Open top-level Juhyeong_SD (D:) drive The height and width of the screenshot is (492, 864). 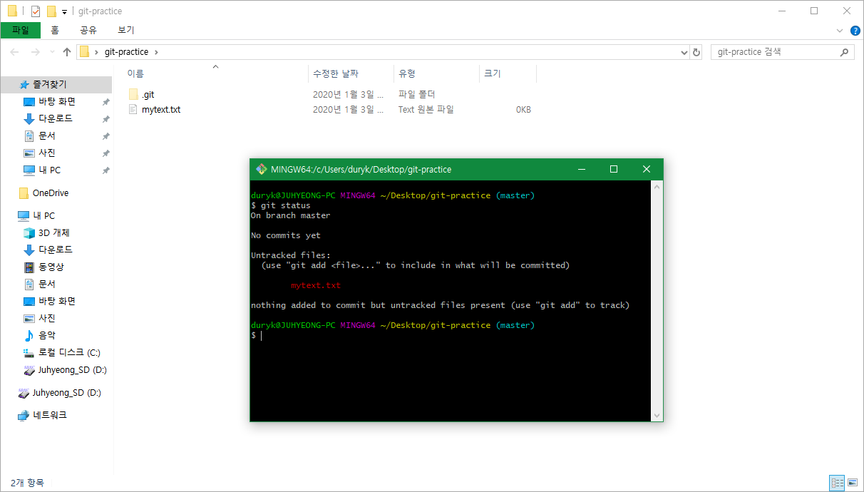coord(66,393)
